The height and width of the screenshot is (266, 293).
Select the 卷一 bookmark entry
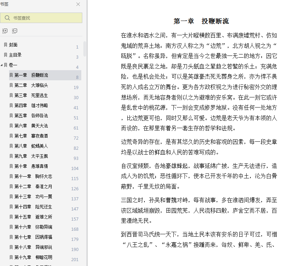[13, 65]
